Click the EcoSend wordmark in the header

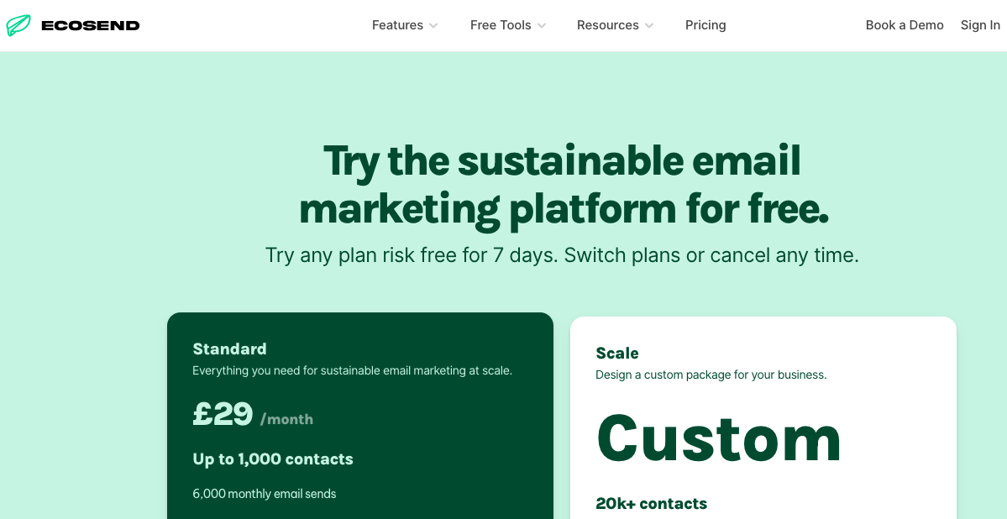92,25
